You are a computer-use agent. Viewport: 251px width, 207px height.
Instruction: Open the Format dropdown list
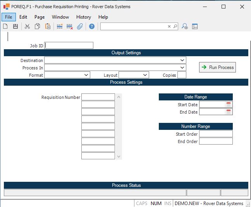tap(86, 75)
